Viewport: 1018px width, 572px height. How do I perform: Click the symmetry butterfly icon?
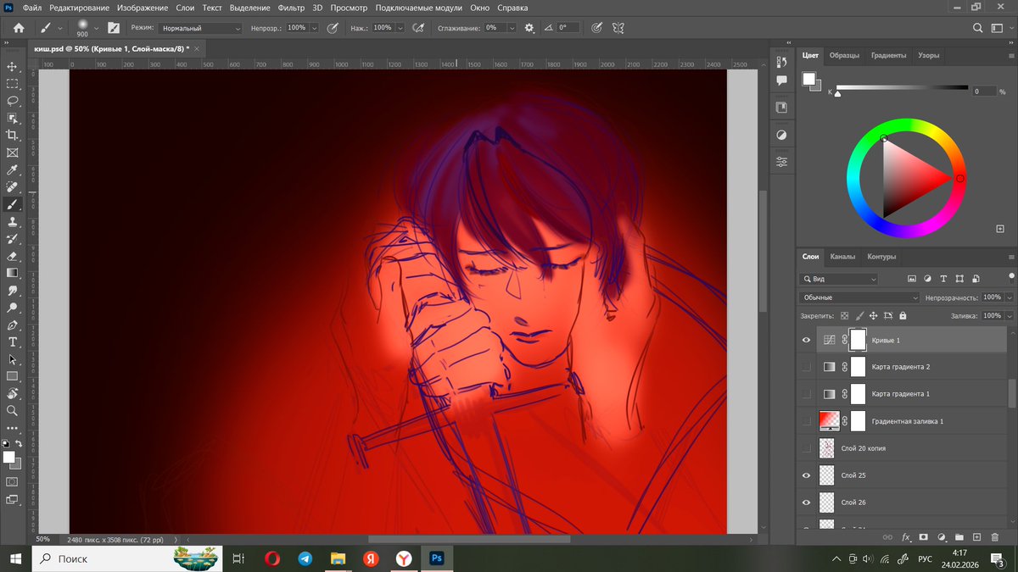point(618,27)
